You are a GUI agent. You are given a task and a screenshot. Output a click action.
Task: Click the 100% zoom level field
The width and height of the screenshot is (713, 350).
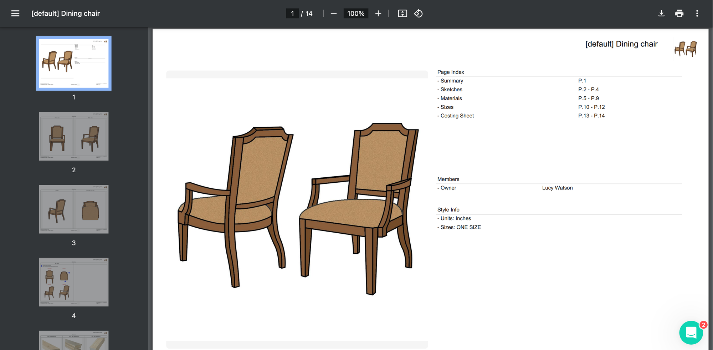click(356, 14)
